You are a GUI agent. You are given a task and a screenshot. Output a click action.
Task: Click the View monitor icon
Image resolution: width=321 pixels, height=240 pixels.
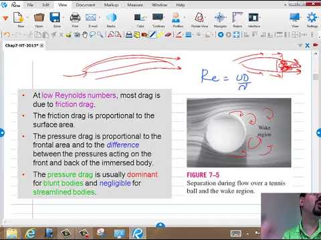coord(295,17)
